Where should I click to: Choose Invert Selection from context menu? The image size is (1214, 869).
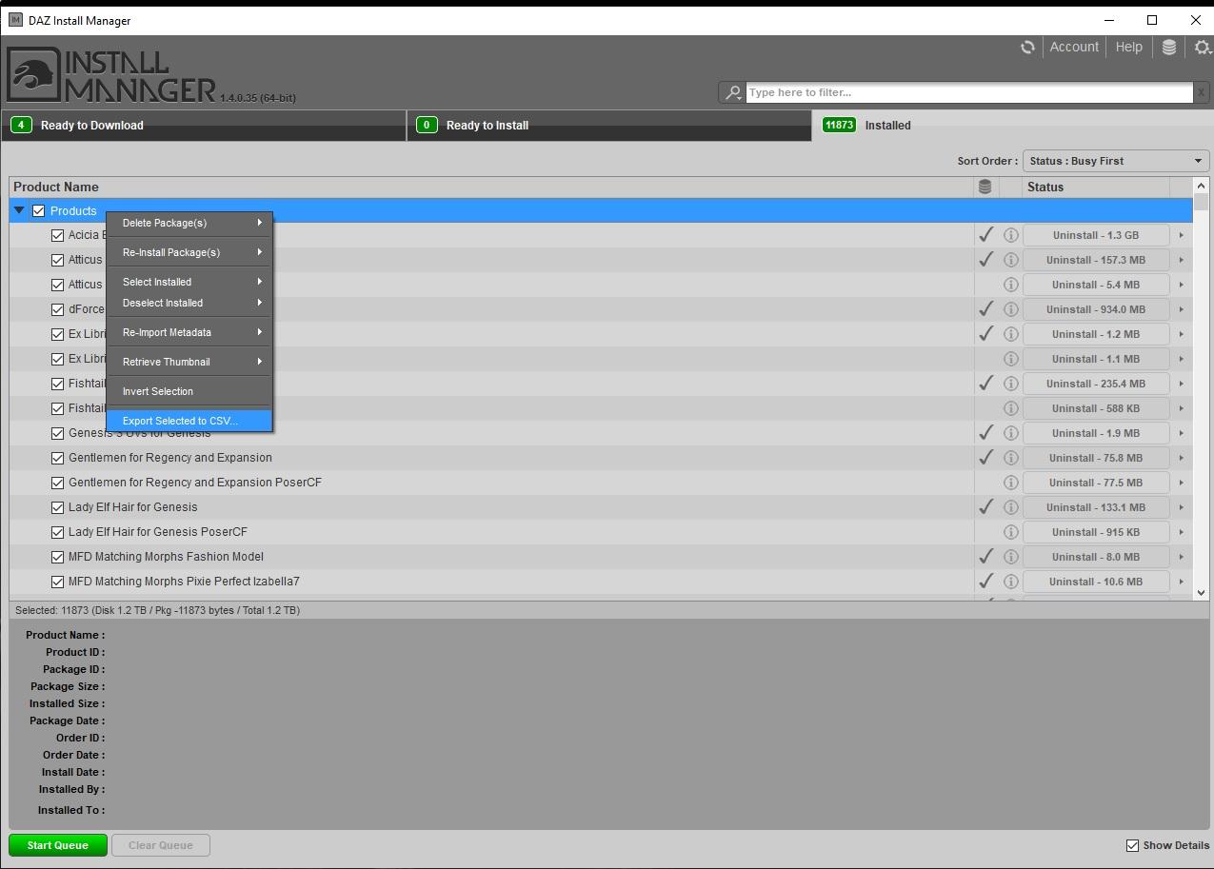189,391
